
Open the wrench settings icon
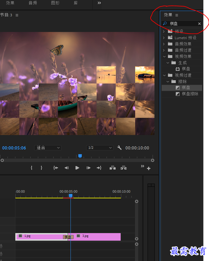click(119, 148)
